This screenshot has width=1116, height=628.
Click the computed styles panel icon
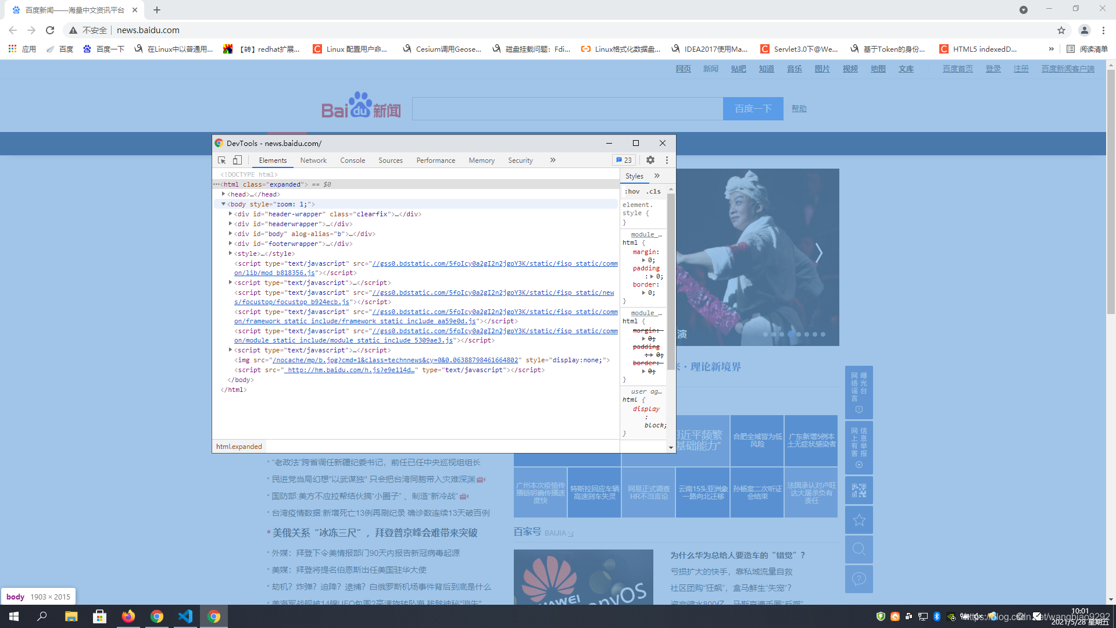tap(657, 176)
